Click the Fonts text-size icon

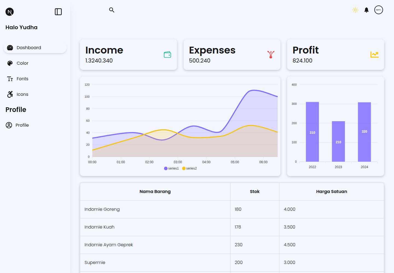point(10,79)
